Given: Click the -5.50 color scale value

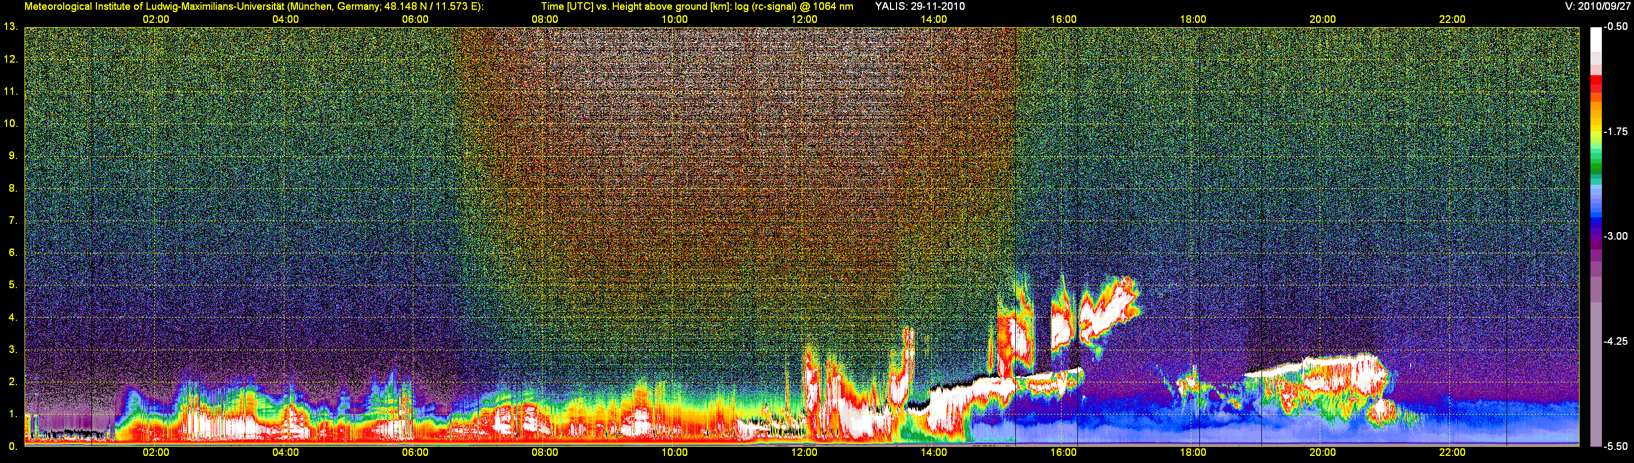Looking at the screenshot, I should [1615, 446].
